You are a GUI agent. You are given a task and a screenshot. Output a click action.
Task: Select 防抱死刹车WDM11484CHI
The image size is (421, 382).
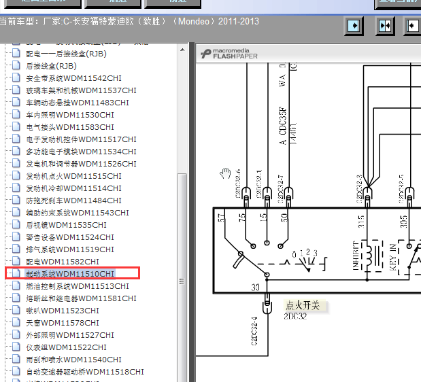[73, 201]
